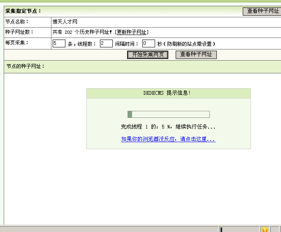Viewport: 281px width, 232px height.
Task: Click the 种子网址数 row label
Action: coord(19,32)
